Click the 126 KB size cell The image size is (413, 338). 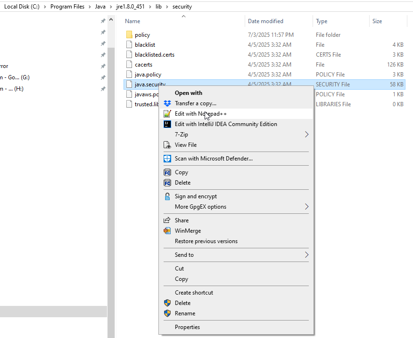[x=395, y=65]
